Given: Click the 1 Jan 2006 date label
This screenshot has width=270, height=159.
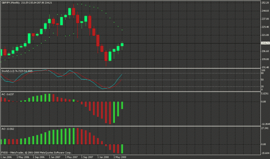Looking at the screenshot, I should tap(6, 157).
